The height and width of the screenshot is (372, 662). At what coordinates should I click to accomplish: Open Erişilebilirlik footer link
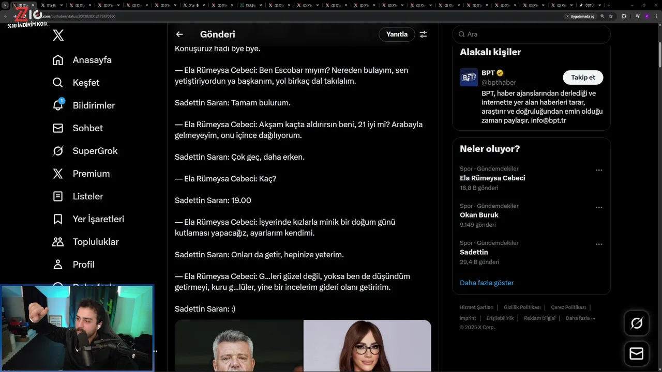coord(500,318)
